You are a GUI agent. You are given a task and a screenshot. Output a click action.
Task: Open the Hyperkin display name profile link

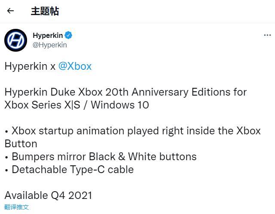coord(48,35)
